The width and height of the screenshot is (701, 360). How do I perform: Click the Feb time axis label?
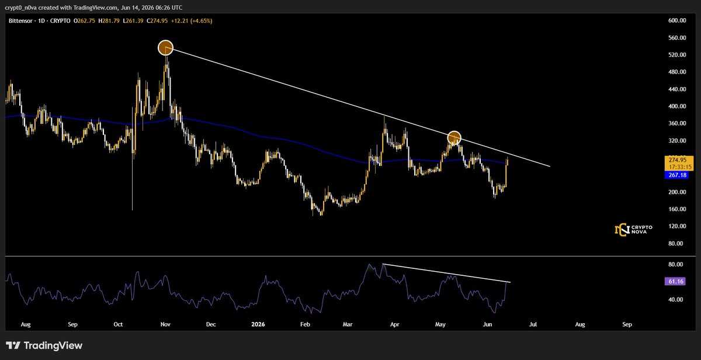tap(306, 323)
